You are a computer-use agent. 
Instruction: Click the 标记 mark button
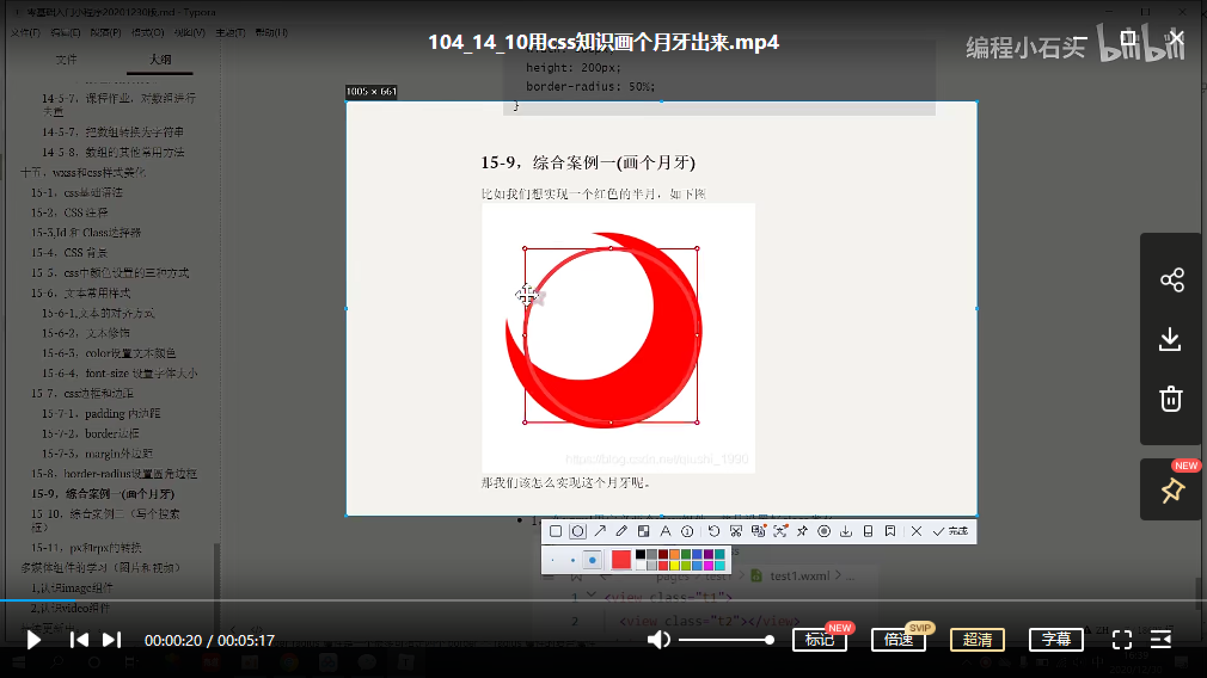click(820, 640)
